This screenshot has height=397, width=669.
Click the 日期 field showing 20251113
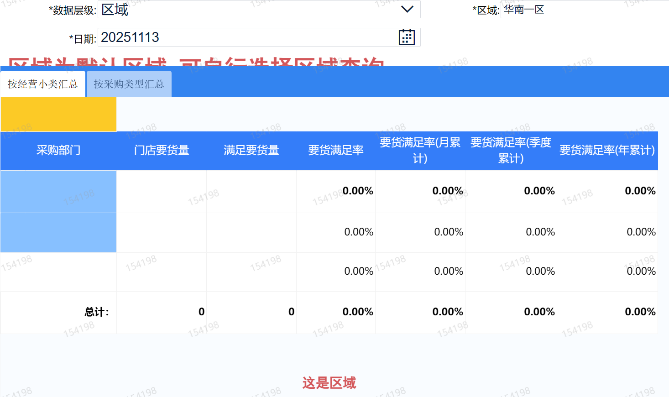tap(259, 37)
